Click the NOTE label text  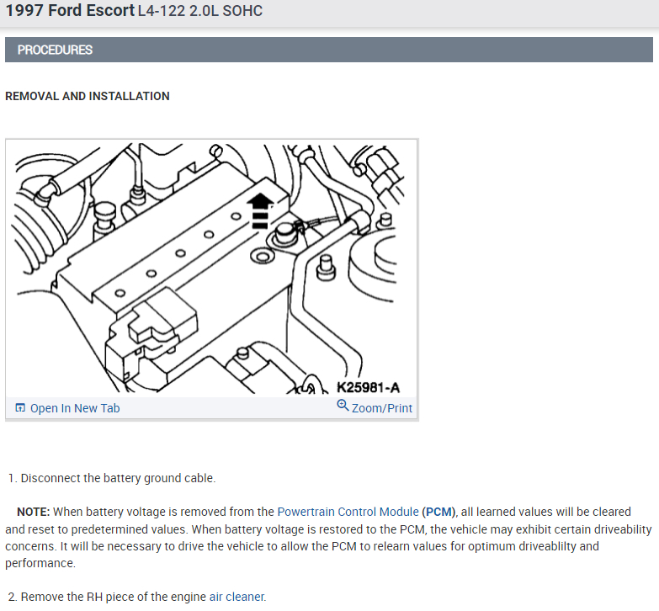tap(33, 512)
